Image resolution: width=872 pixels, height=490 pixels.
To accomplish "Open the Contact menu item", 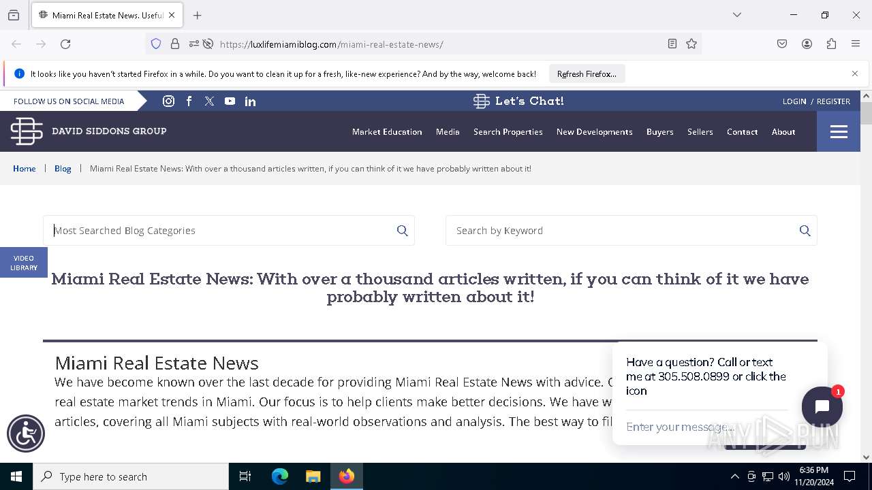I will [742, 132].
